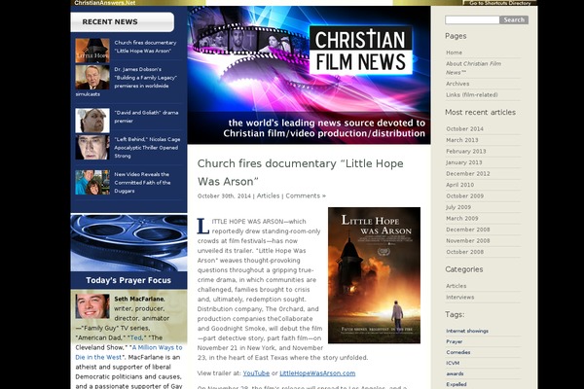Viewport: 584px width, 389px height.
Task: Select the awards tag
Action: [455, 373]
